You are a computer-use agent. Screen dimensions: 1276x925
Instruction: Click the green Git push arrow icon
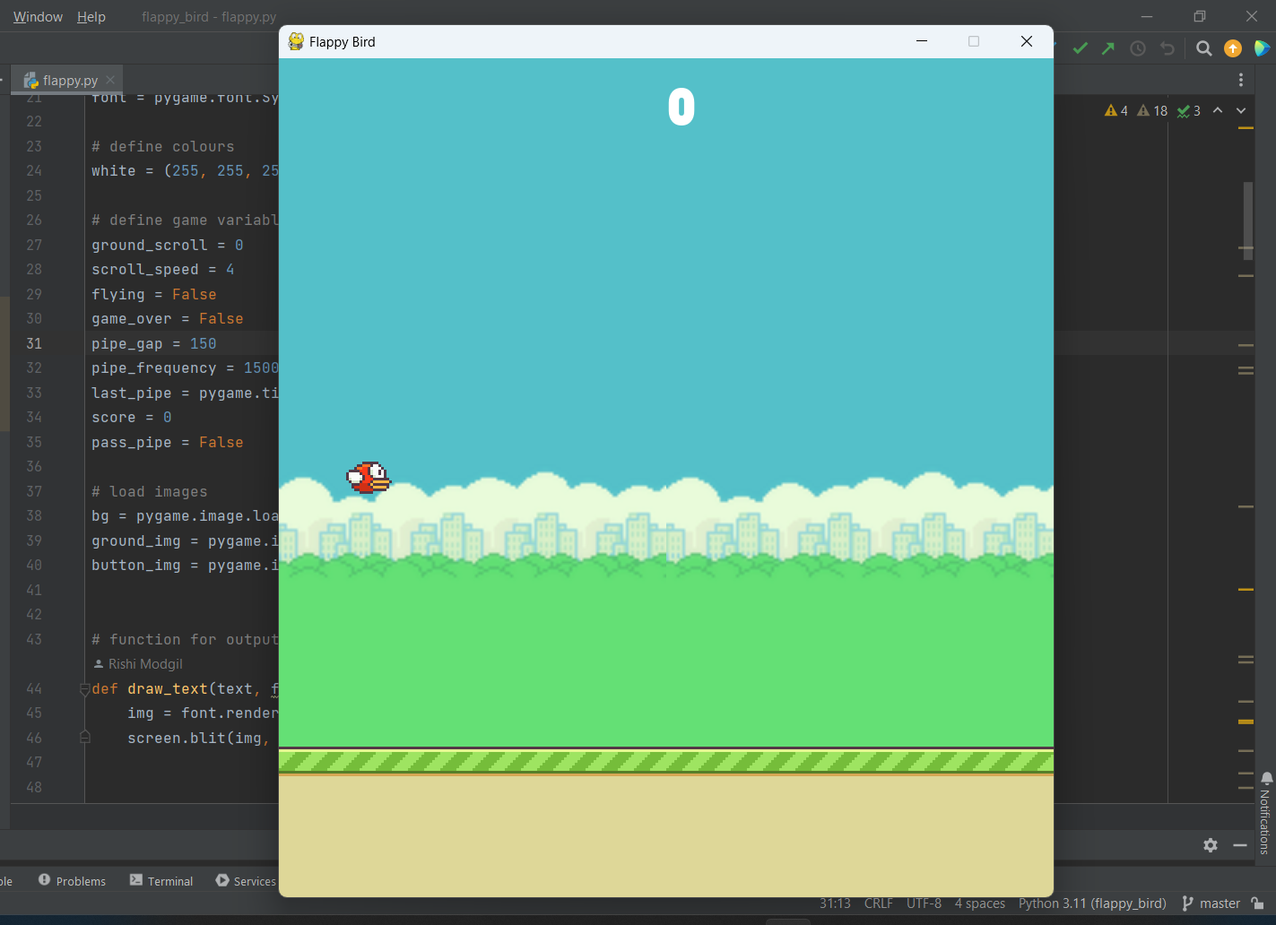(1108, 48)
